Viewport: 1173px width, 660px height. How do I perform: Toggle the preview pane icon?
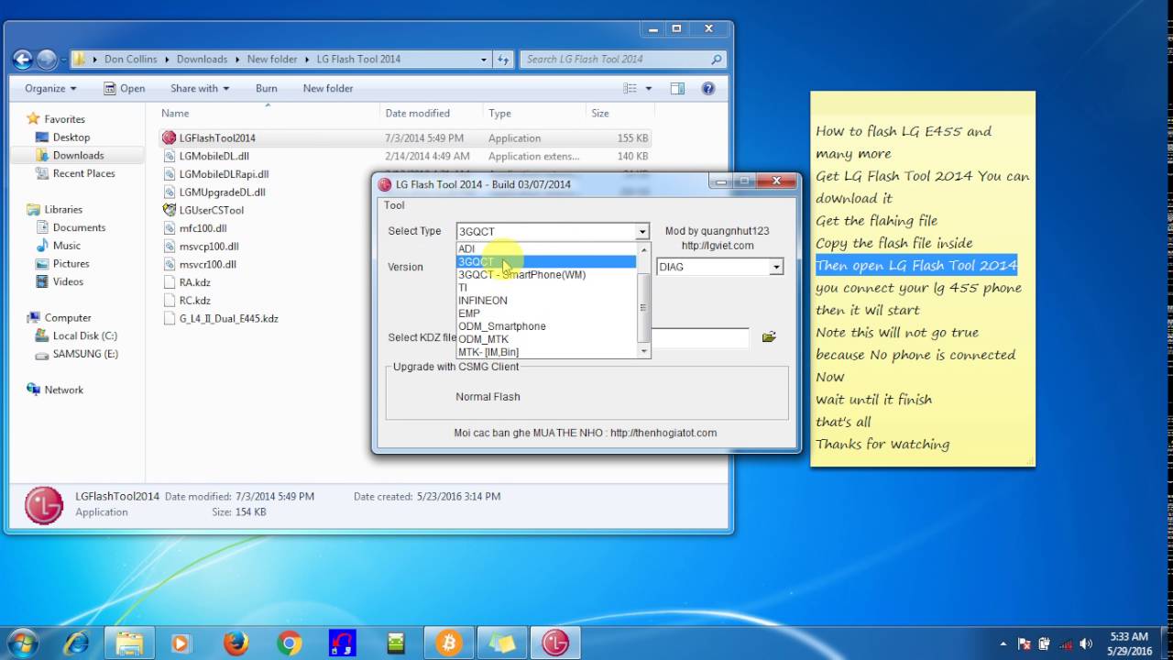[677, 89]
